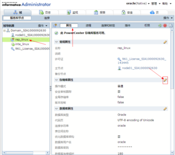The width and height of the screenshot is (175, 155).
Task: Click the properties panel scroll-down arrow
Action: [172, 152]
